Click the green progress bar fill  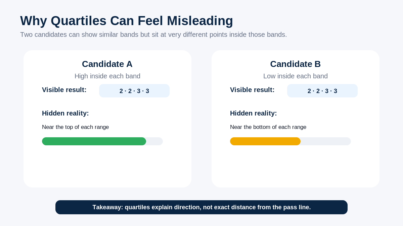[94, 141]
